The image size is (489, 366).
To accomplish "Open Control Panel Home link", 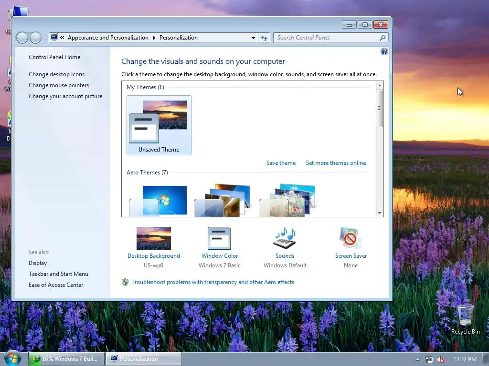I will coord(54,57).
